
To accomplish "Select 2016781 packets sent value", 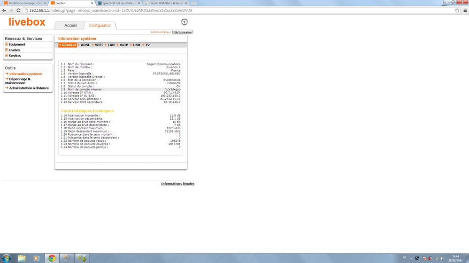I will [174, 144].
